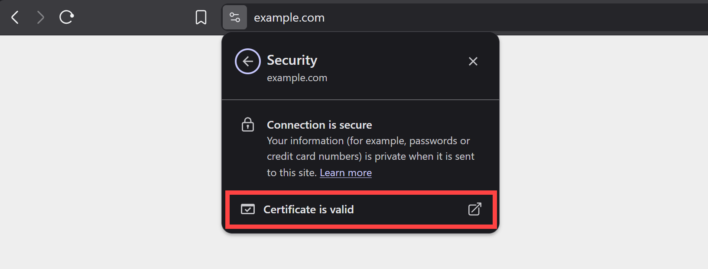708x269 pixels.
Task: Toggle the site information icon beside the URL
Action: tap(235, 17)
